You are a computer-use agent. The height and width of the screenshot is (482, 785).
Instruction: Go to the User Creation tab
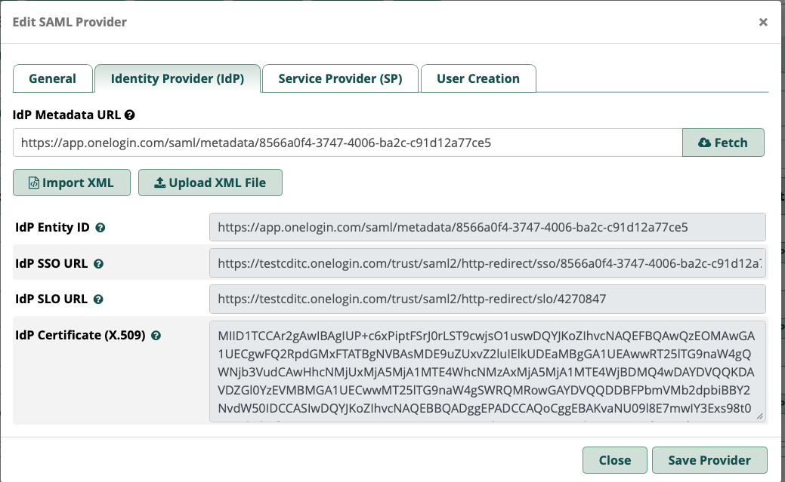point(478,78)
